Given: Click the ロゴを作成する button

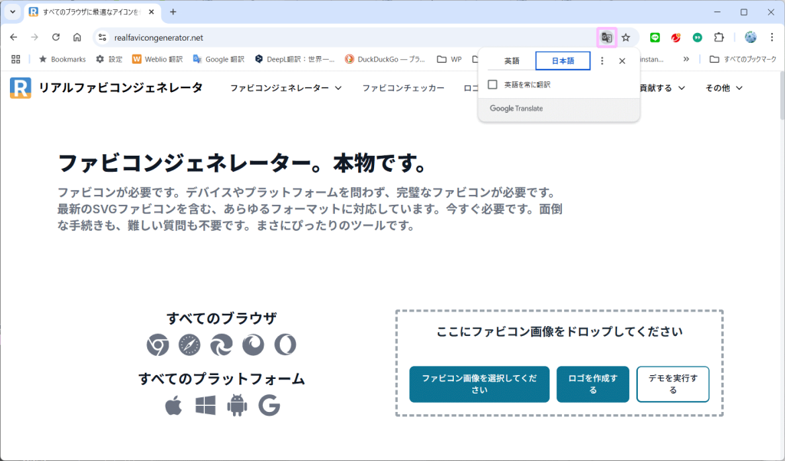Looking at the screenshot, I should click(593, 384).
